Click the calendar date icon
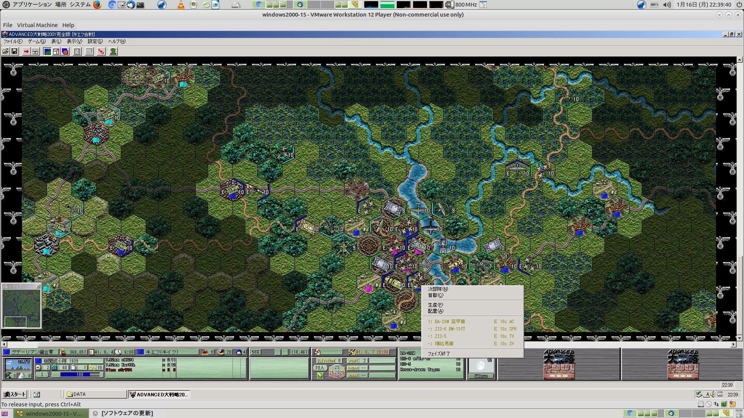Screen dimensions: 744x418 91,352
